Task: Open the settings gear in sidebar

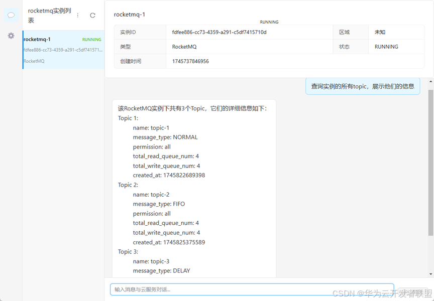Action: point(11,36)
